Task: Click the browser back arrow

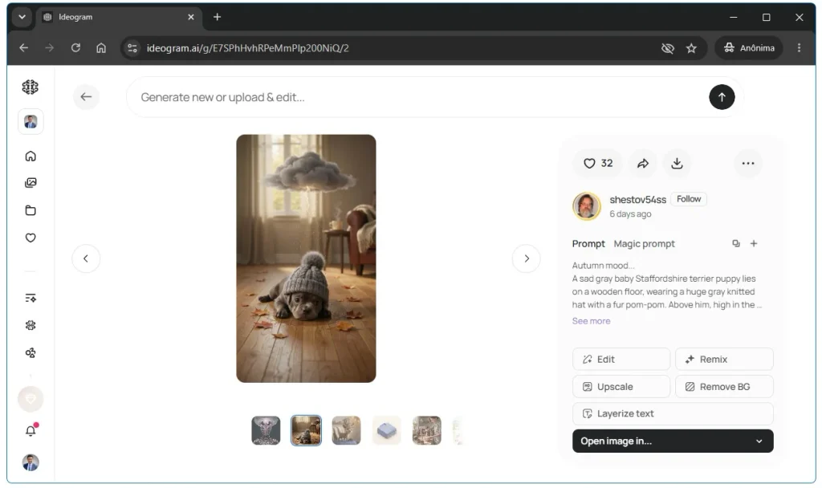Action: click(23, 47)
